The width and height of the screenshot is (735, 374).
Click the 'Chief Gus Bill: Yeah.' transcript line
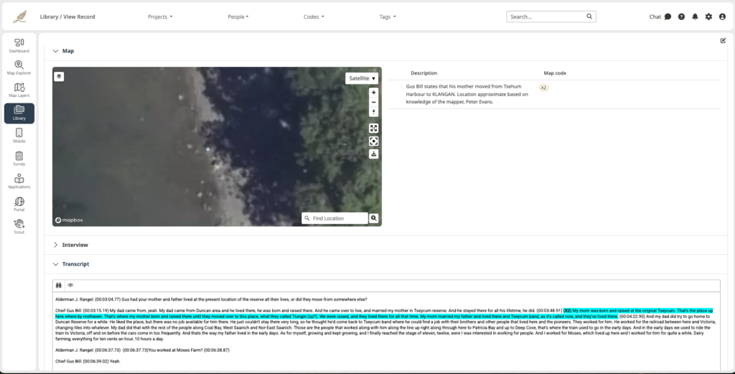point(88,361)
